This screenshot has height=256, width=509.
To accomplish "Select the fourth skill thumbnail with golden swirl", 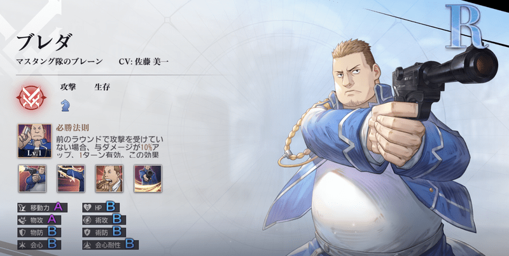I will [148, 179].
